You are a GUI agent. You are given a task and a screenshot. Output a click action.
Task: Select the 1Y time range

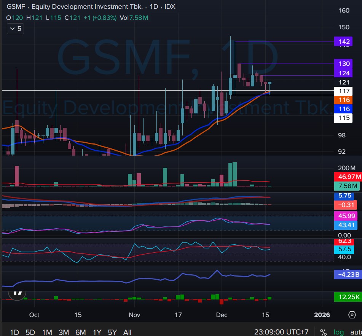(97, 332)
